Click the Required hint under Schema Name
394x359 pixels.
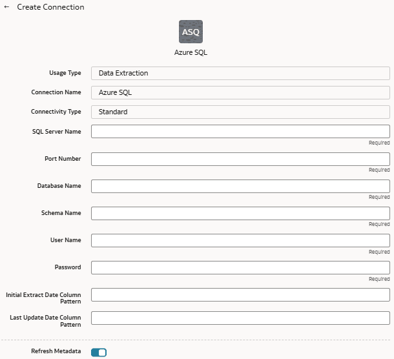point(379,224)
